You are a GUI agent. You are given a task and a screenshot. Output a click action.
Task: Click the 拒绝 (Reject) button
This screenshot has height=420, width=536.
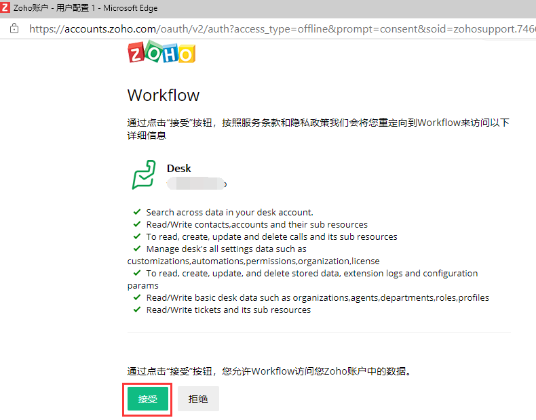(198, 398)
